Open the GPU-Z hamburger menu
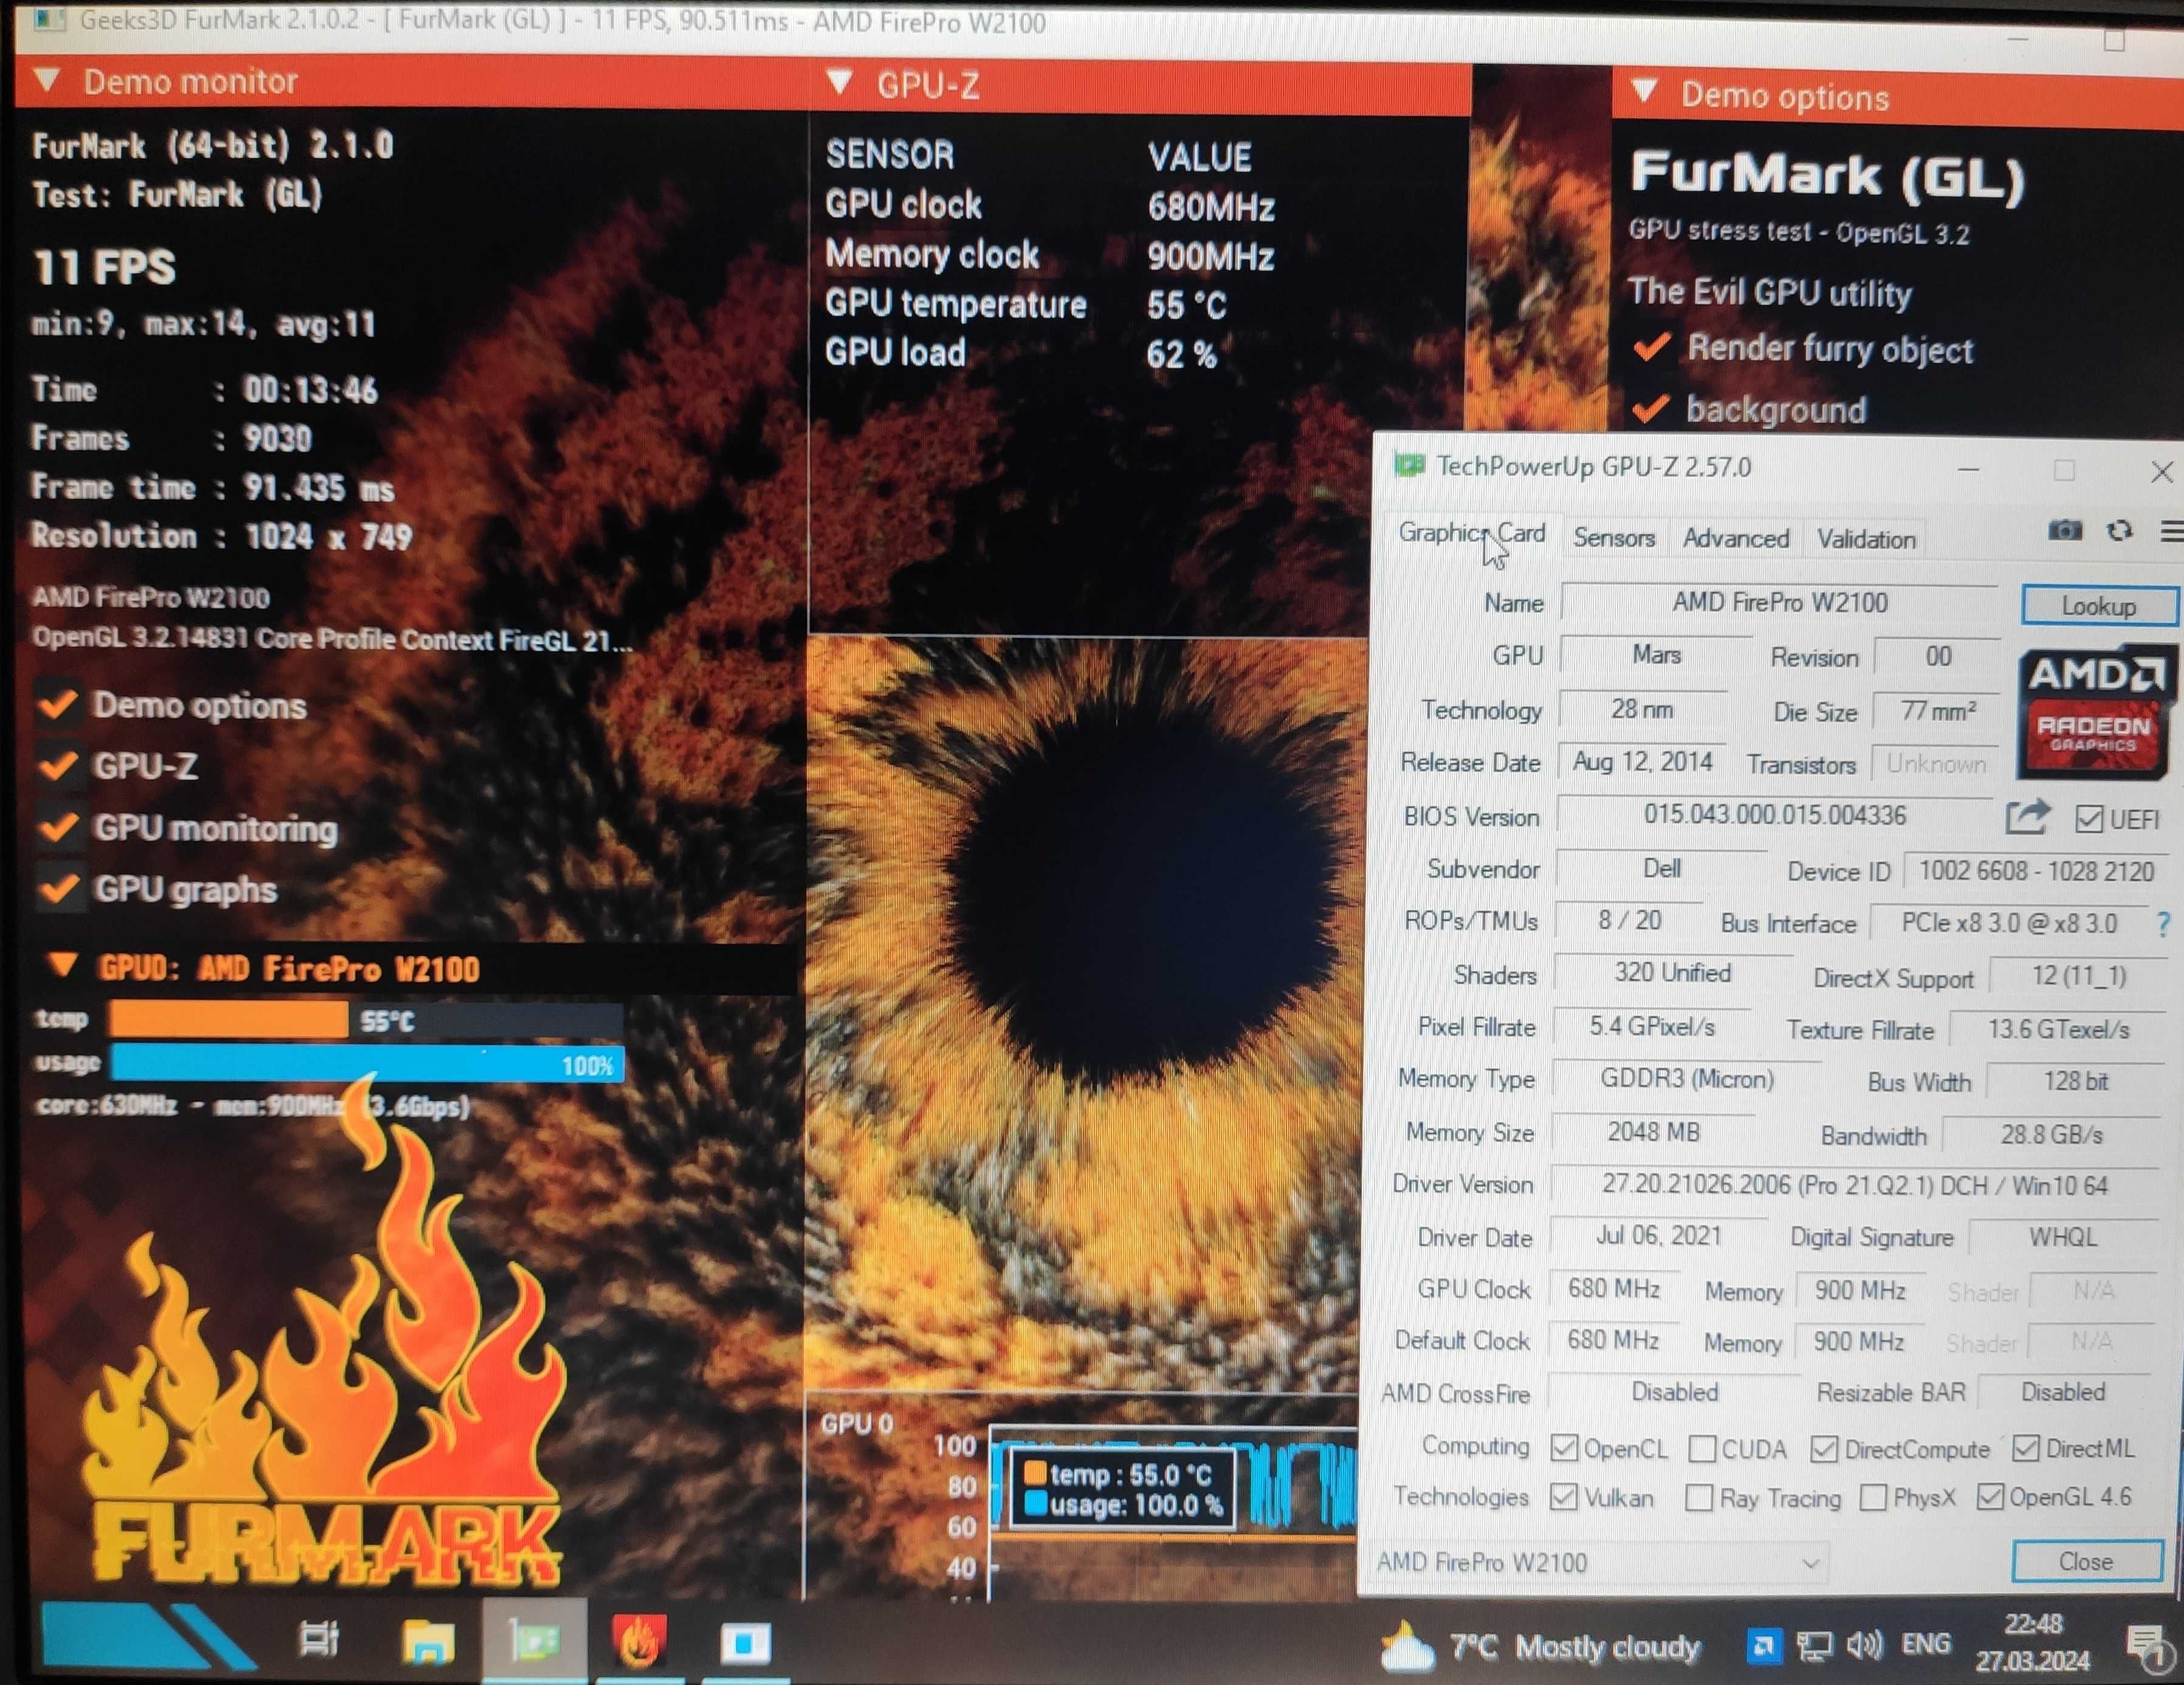This screenshot has height=1685, width=2184. [x=2172, y=532]
